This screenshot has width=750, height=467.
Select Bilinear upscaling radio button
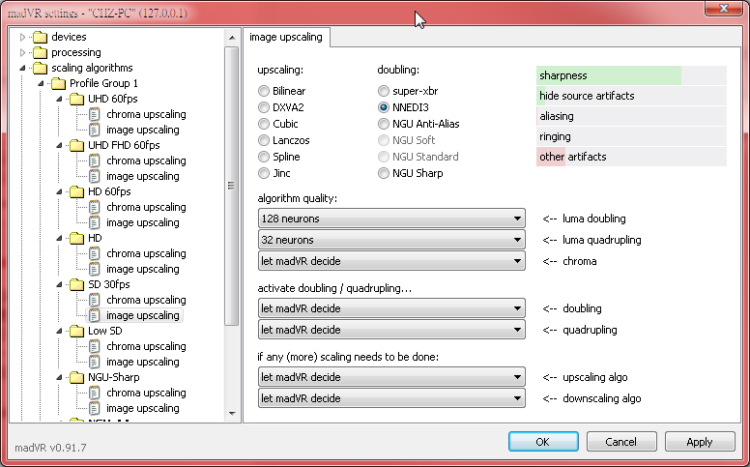tap(264, 91)
